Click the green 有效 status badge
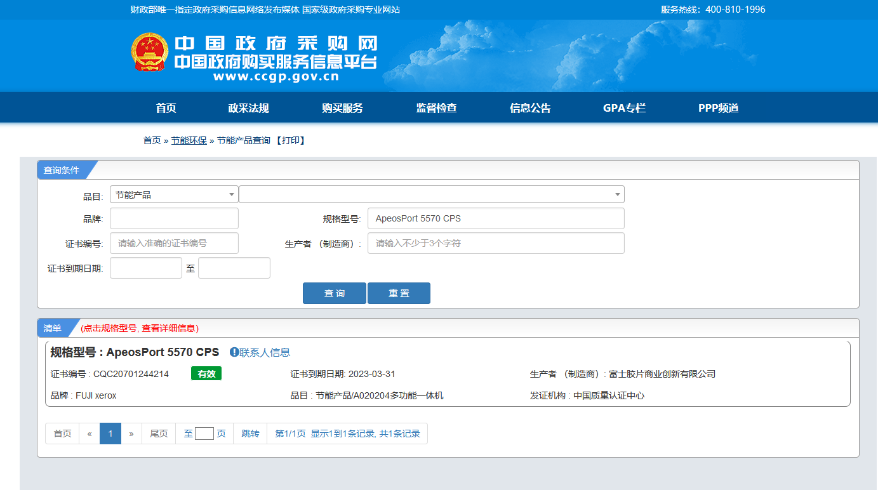This screenshot has width=878, height=490. (x=206, y=374)
